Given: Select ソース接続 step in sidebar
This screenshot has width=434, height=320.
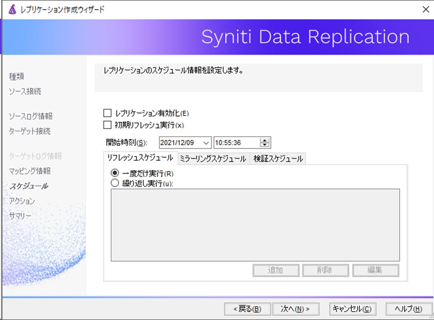Looking at the screenshot, I should click(25, 92).
